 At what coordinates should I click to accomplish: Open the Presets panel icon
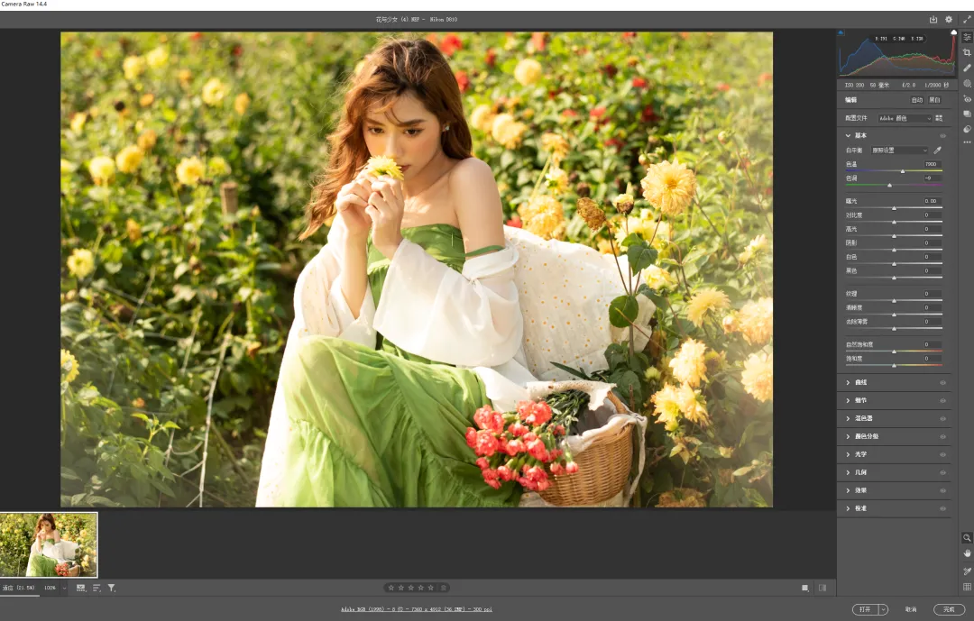[x=967, y=129]
